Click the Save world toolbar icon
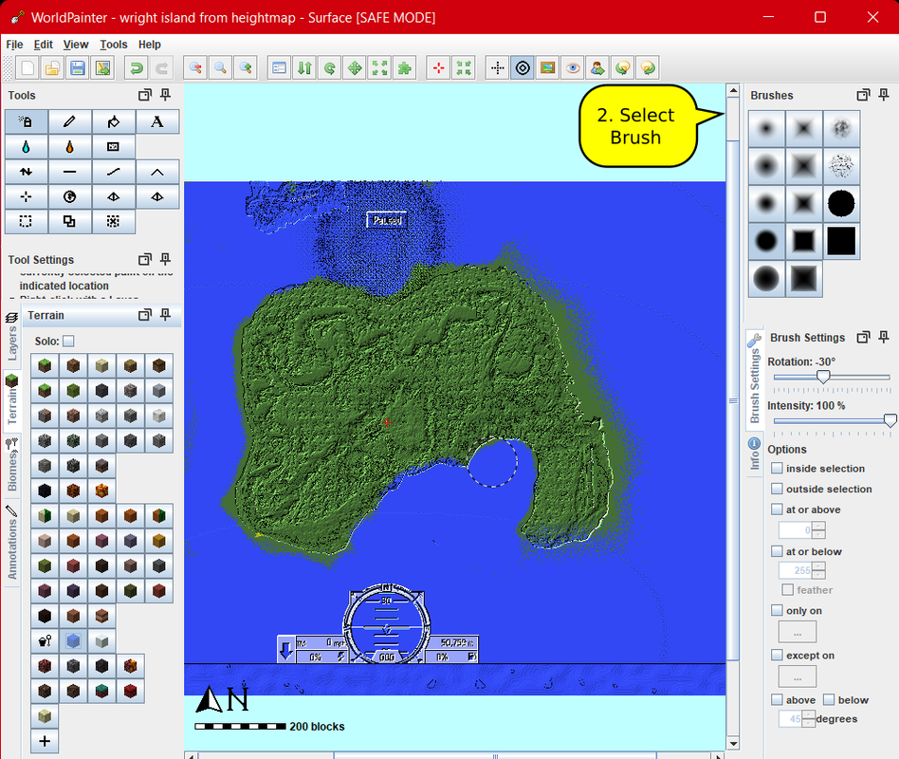 (x=78, y=67)
